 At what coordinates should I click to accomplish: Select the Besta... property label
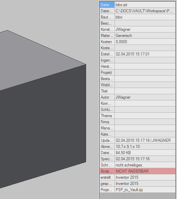[107, 79]
